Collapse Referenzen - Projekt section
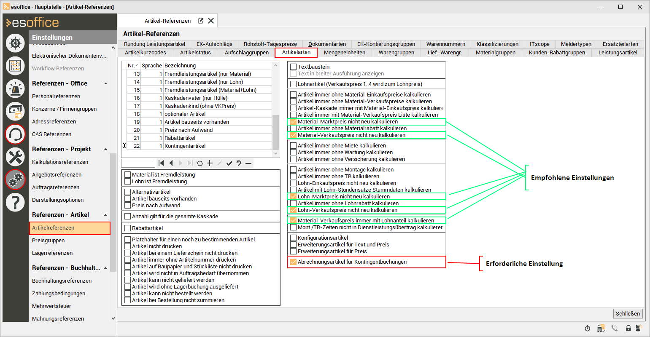 click(x=105, y=150)
